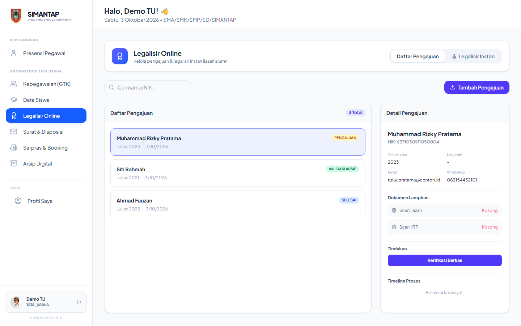The width and height of the screenshot is (521, 326).
Task: Switch to the Daftar Pengajuan tab
Action: tap(418, 57)
